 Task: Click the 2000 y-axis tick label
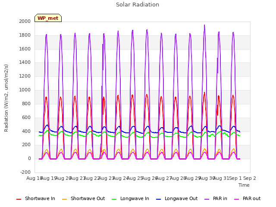pyautogui.click(x=25, y=21)
